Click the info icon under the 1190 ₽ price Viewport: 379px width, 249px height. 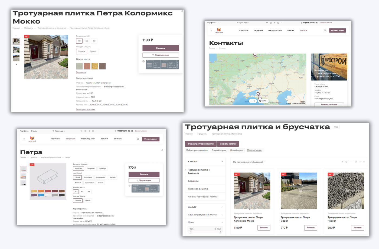point(143,61)
